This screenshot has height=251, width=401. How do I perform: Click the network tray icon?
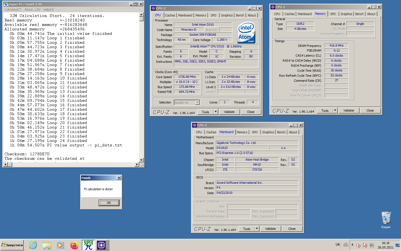(372, 245)
